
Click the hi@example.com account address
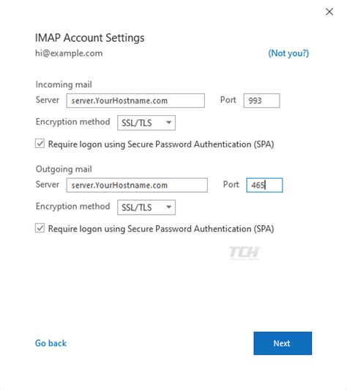[x=69, y=54]
